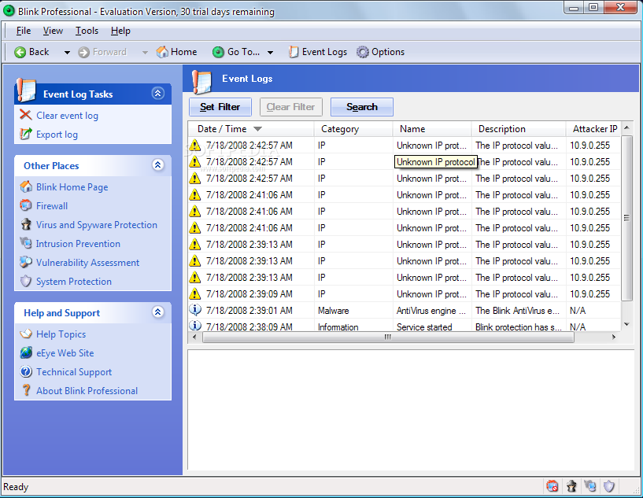Image resolution: width=643 pixels, height=498 pixels.
Task: Select the Malware category cell
Action: tap(333, 311)
